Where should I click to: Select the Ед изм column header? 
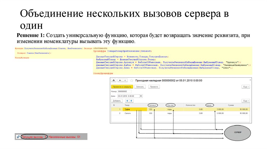(x=171, y=105)
